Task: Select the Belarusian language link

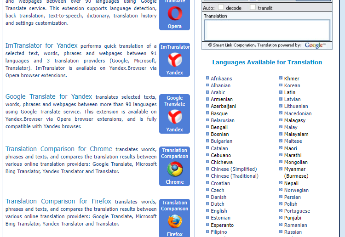Action: (223, 120)
